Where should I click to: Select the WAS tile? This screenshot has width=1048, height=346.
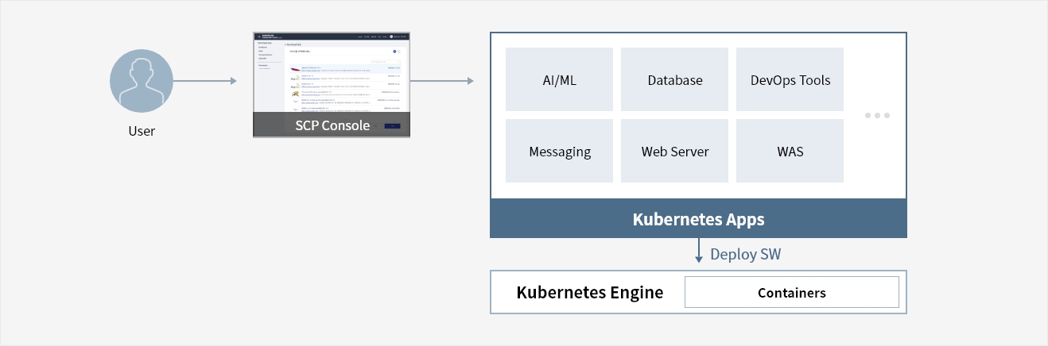tap(790, 151)
